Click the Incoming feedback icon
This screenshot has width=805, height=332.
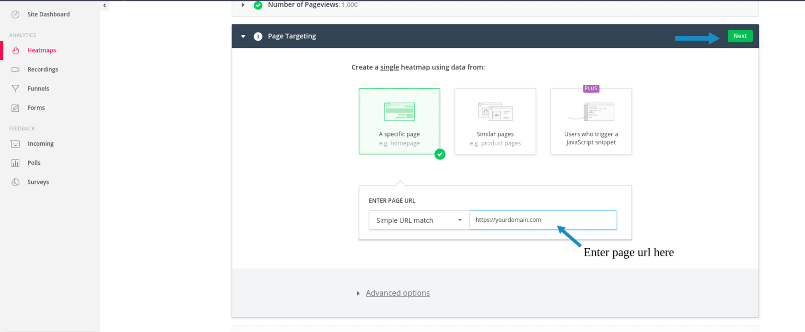point(15,144)
